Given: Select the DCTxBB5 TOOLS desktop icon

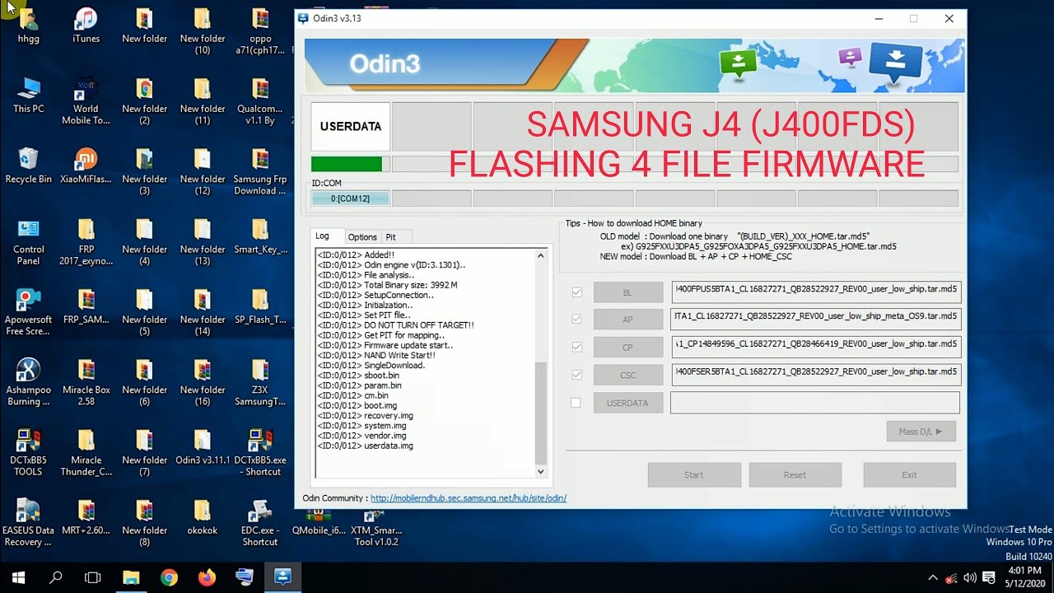Looking at the screenshot, I should 29,452.
